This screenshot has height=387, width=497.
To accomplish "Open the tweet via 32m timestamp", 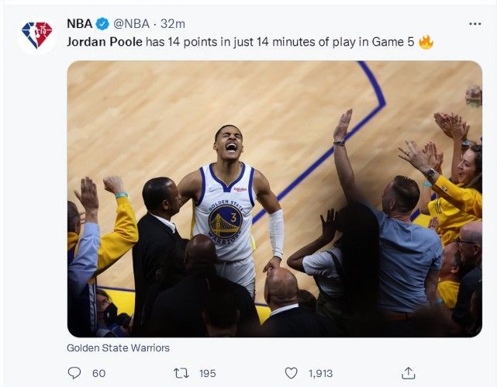I will pos(172,24).
